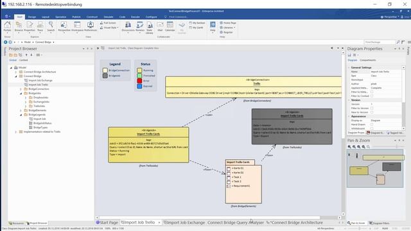
Task: Collapse the BridgeJobs folder
Action: (x=21, y=93)
